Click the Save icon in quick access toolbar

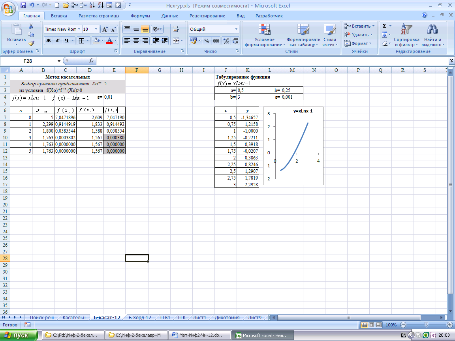pos(23,6)
